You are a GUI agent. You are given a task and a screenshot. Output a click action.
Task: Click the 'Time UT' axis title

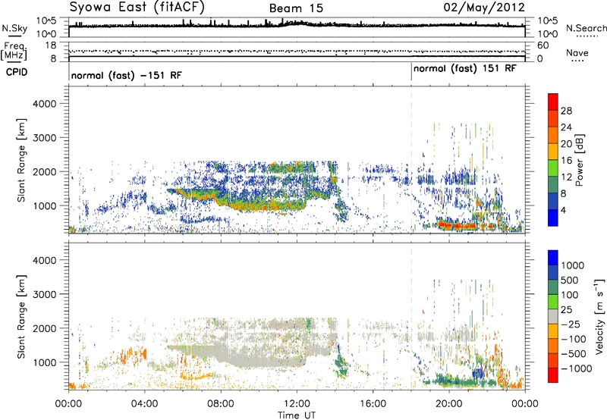tap(297, 415)
